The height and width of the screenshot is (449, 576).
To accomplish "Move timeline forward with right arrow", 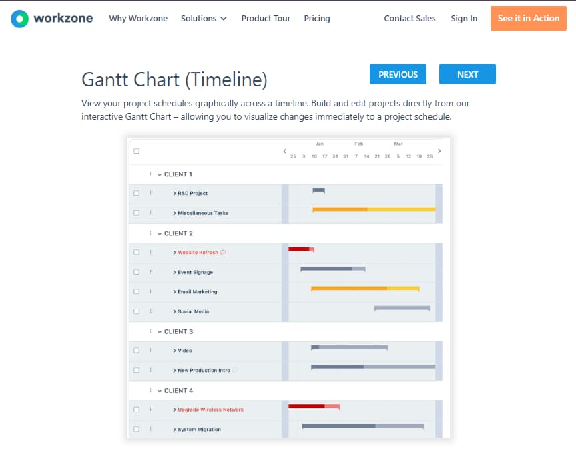I will coord(439,151).
